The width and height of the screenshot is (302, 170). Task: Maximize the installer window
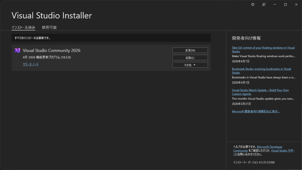[285, 4]
